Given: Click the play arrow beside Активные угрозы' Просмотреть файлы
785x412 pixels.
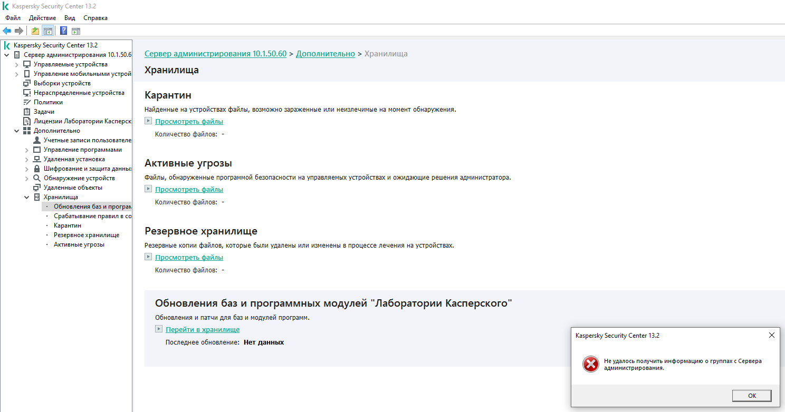Looking at the screenshot, I should (148, 189).
